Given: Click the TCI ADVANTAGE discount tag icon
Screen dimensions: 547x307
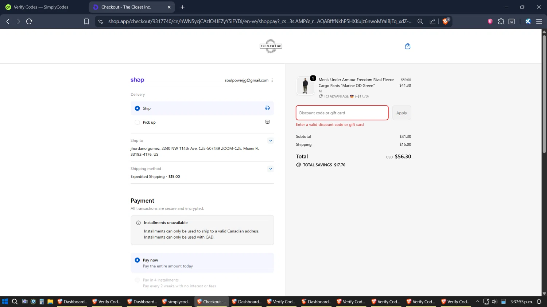Looking at the screenshot, I should [x=321, y=96].
